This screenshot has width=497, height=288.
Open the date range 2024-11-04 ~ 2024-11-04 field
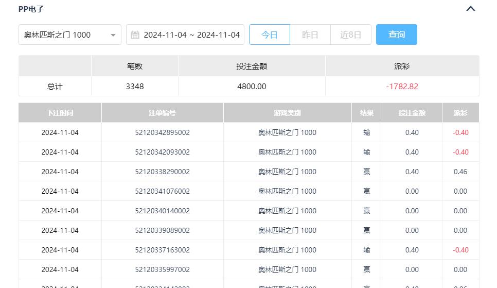185,35
